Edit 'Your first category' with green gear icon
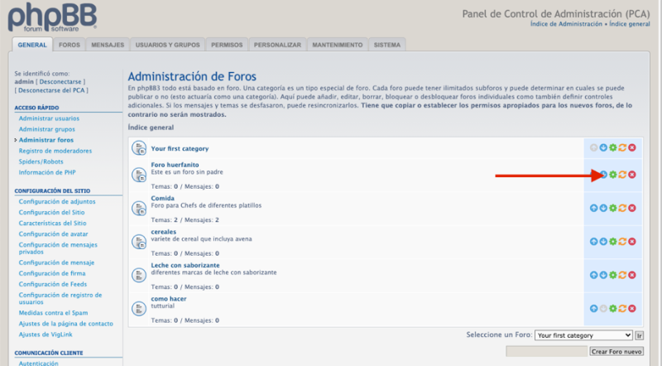662x366 pixels. [613, 147]
